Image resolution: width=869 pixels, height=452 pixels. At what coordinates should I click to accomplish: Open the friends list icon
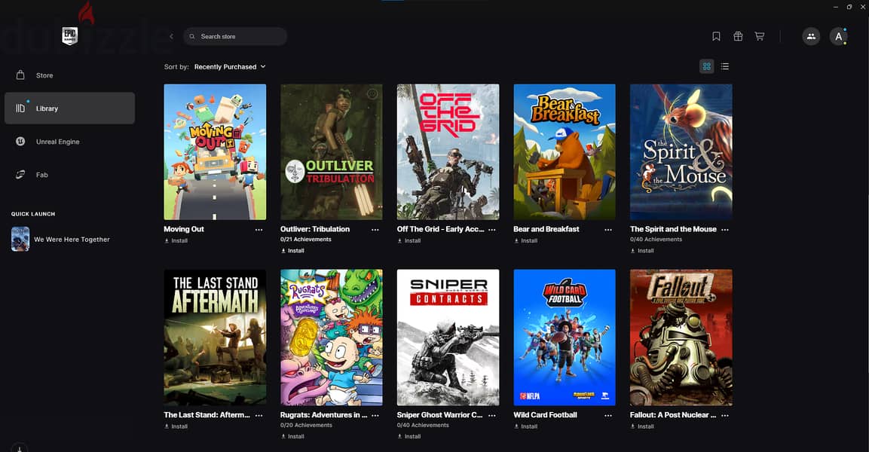(811, 37)
